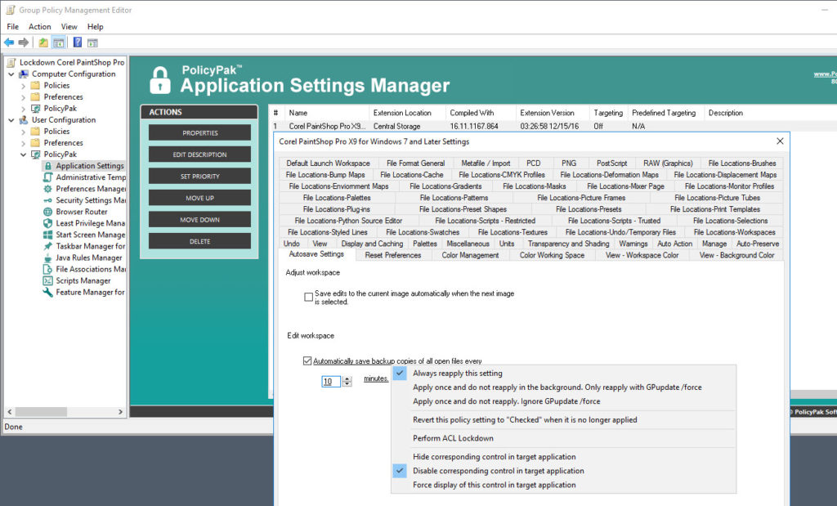Expand PolicyPak under Computer Configuration

tap(23, 109)
